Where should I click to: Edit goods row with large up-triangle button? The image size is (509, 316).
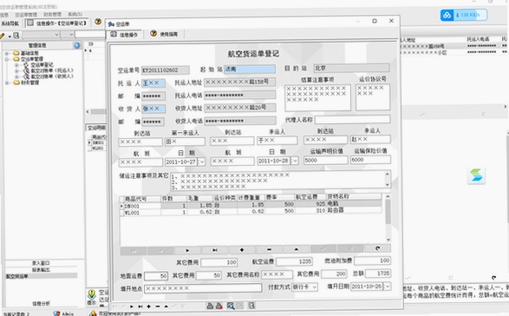point(296,249)
